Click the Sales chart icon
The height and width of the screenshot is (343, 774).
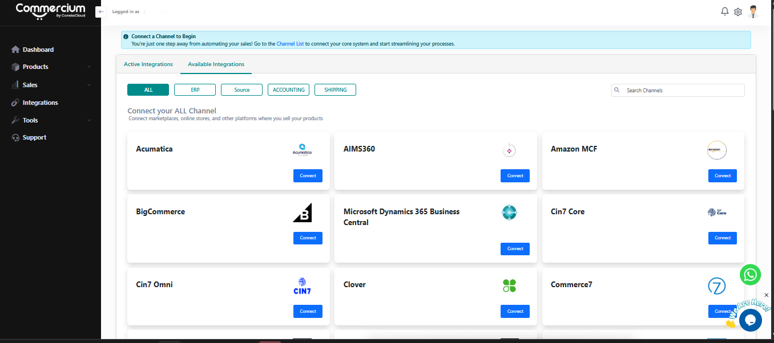[x=15, y=85]
